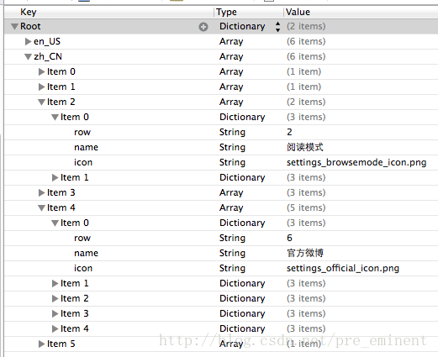Expand Item 1 array with 1 item
Screen dimensions: 438x357
point(41,87)
